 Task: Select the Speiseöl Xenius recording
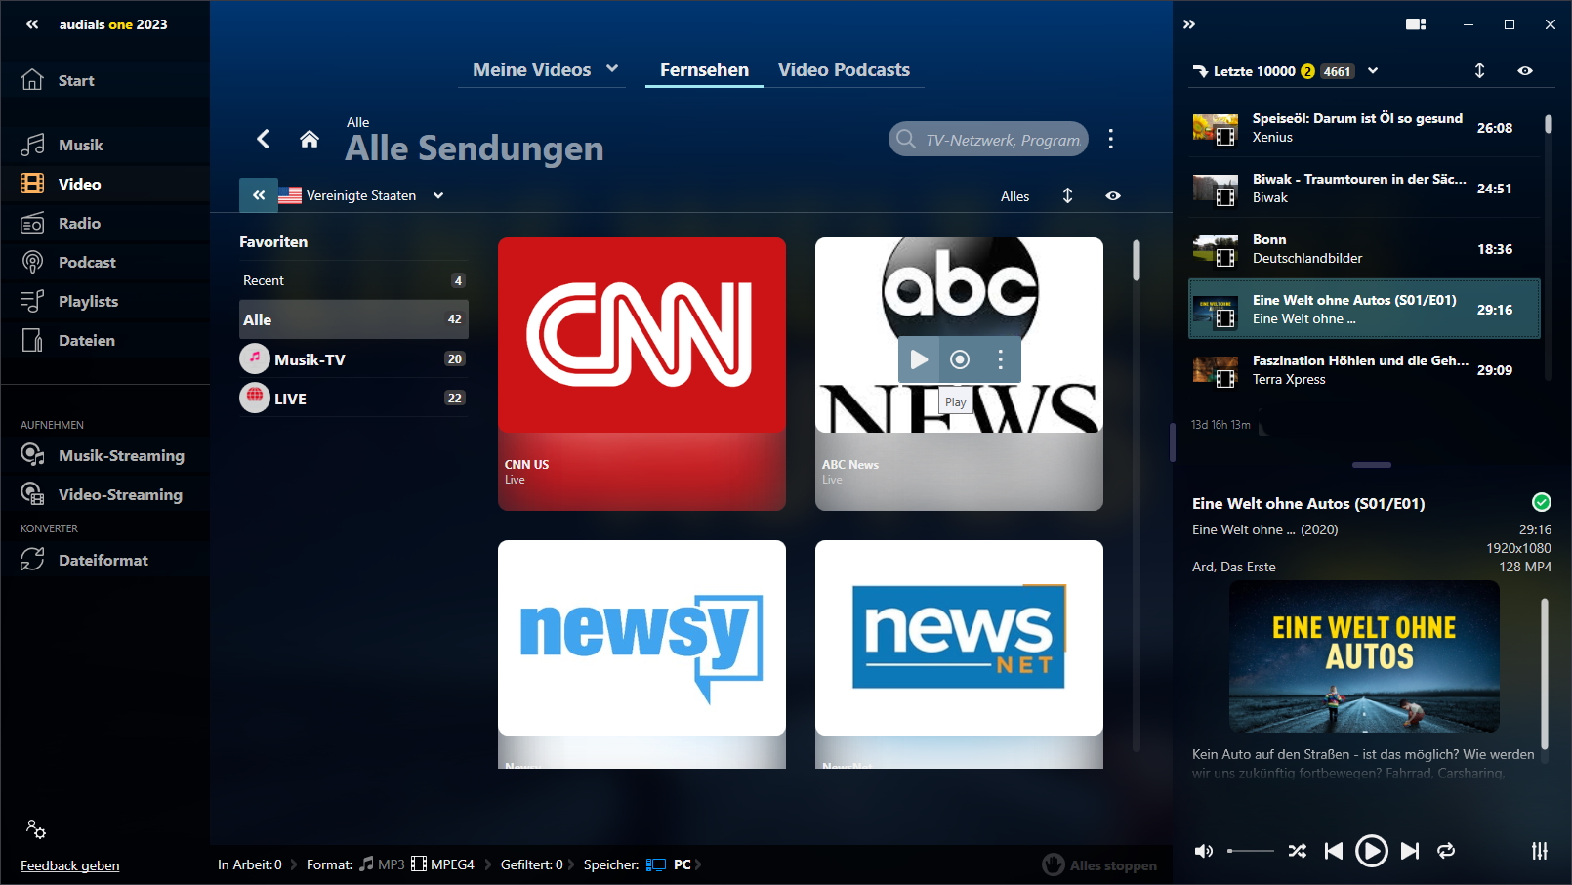(x=1363, y=127)
